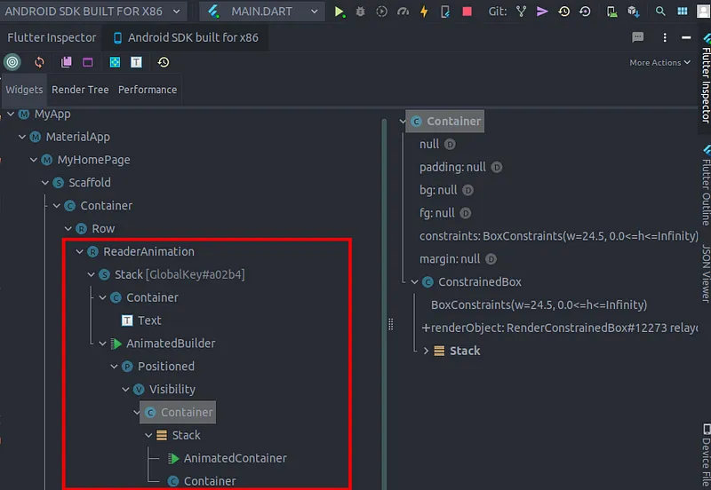Screen dimensions: 711x490
Task: Open the AVD device manager icon
Action: tap(611, 12)
